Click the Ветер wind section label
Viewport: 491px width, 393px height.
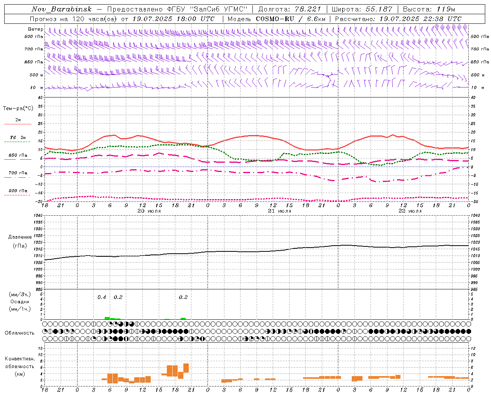coord(35,29)
